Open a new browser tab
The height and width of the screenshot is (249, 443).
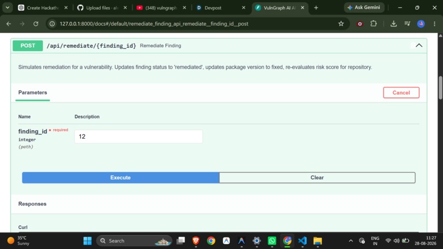(x=316, y=8)
